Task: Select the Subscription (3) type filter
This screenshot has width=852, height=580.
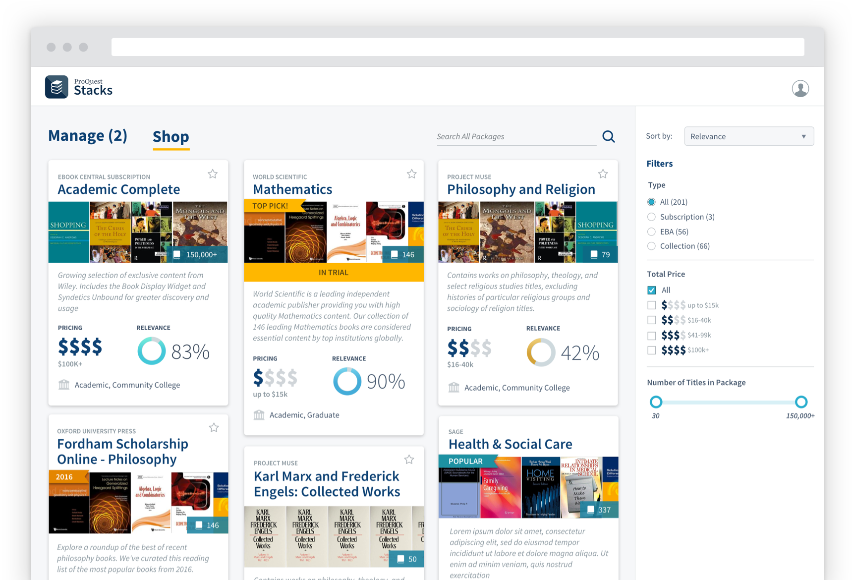Action: pyautogui.click(x=651, y=217)
